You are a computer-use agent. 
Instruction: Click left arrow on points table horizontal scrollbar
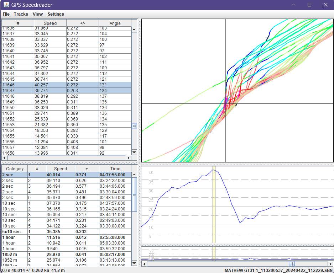tap(5, 158)
